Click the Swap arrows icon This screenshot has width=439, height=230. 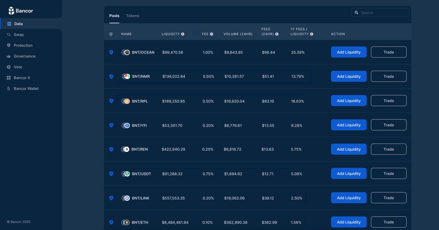9,34
